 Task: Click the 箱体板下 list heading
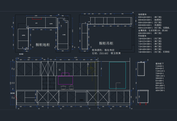coord(160,63)
